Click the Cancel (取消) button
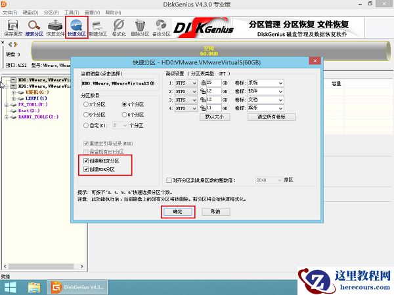 tap(216, 212)
